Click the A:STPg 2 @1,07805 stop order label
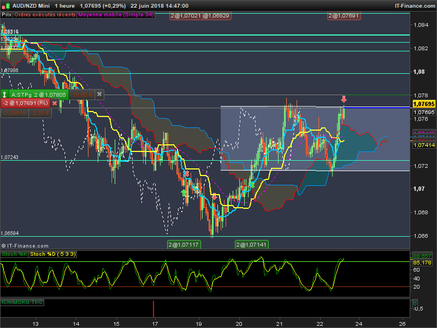This screenshot has width=437, height=328. click(x=38, y=94)
